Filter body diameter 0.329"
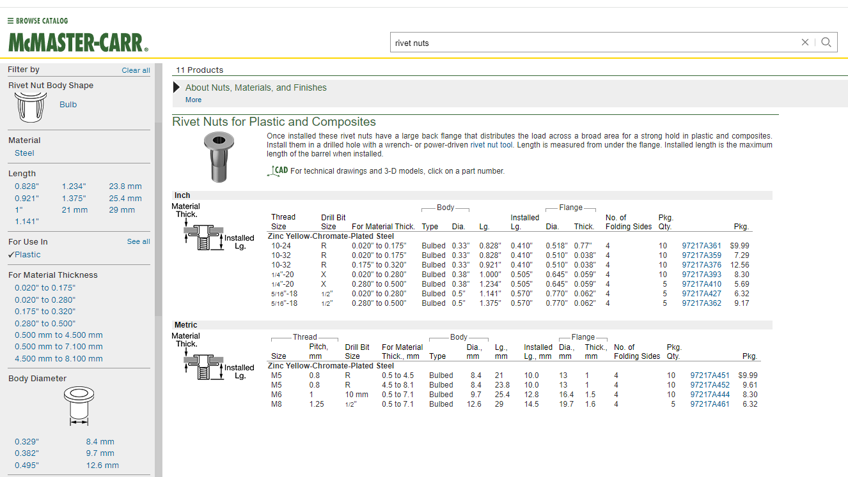Viewport: 848px width, 477px height. (27, 442)
